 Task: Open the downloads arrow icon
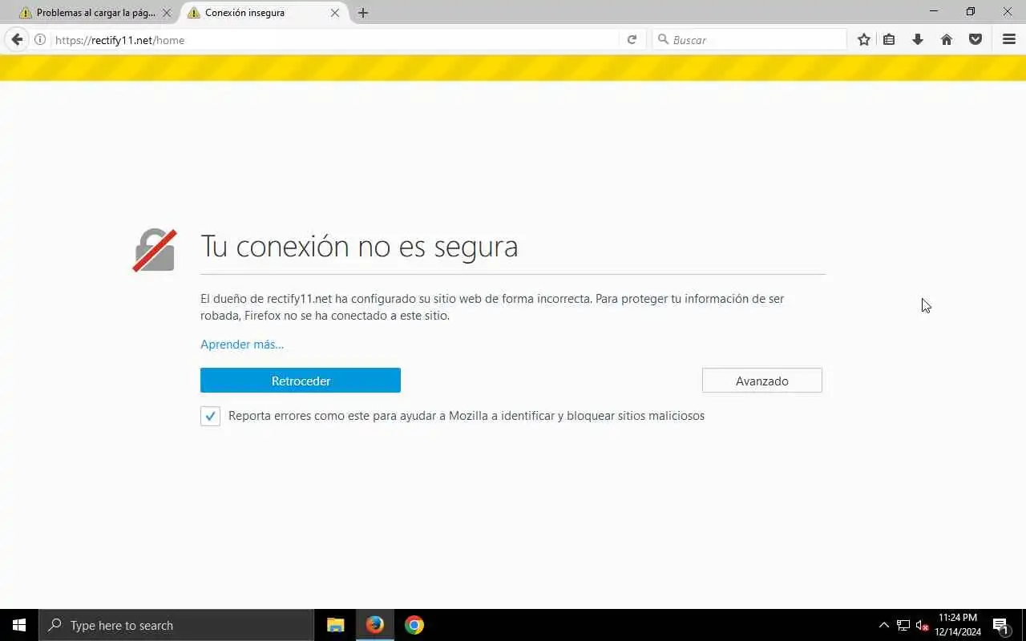918,39
